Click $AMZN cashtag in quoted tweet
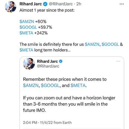 [x=31, y=85]
